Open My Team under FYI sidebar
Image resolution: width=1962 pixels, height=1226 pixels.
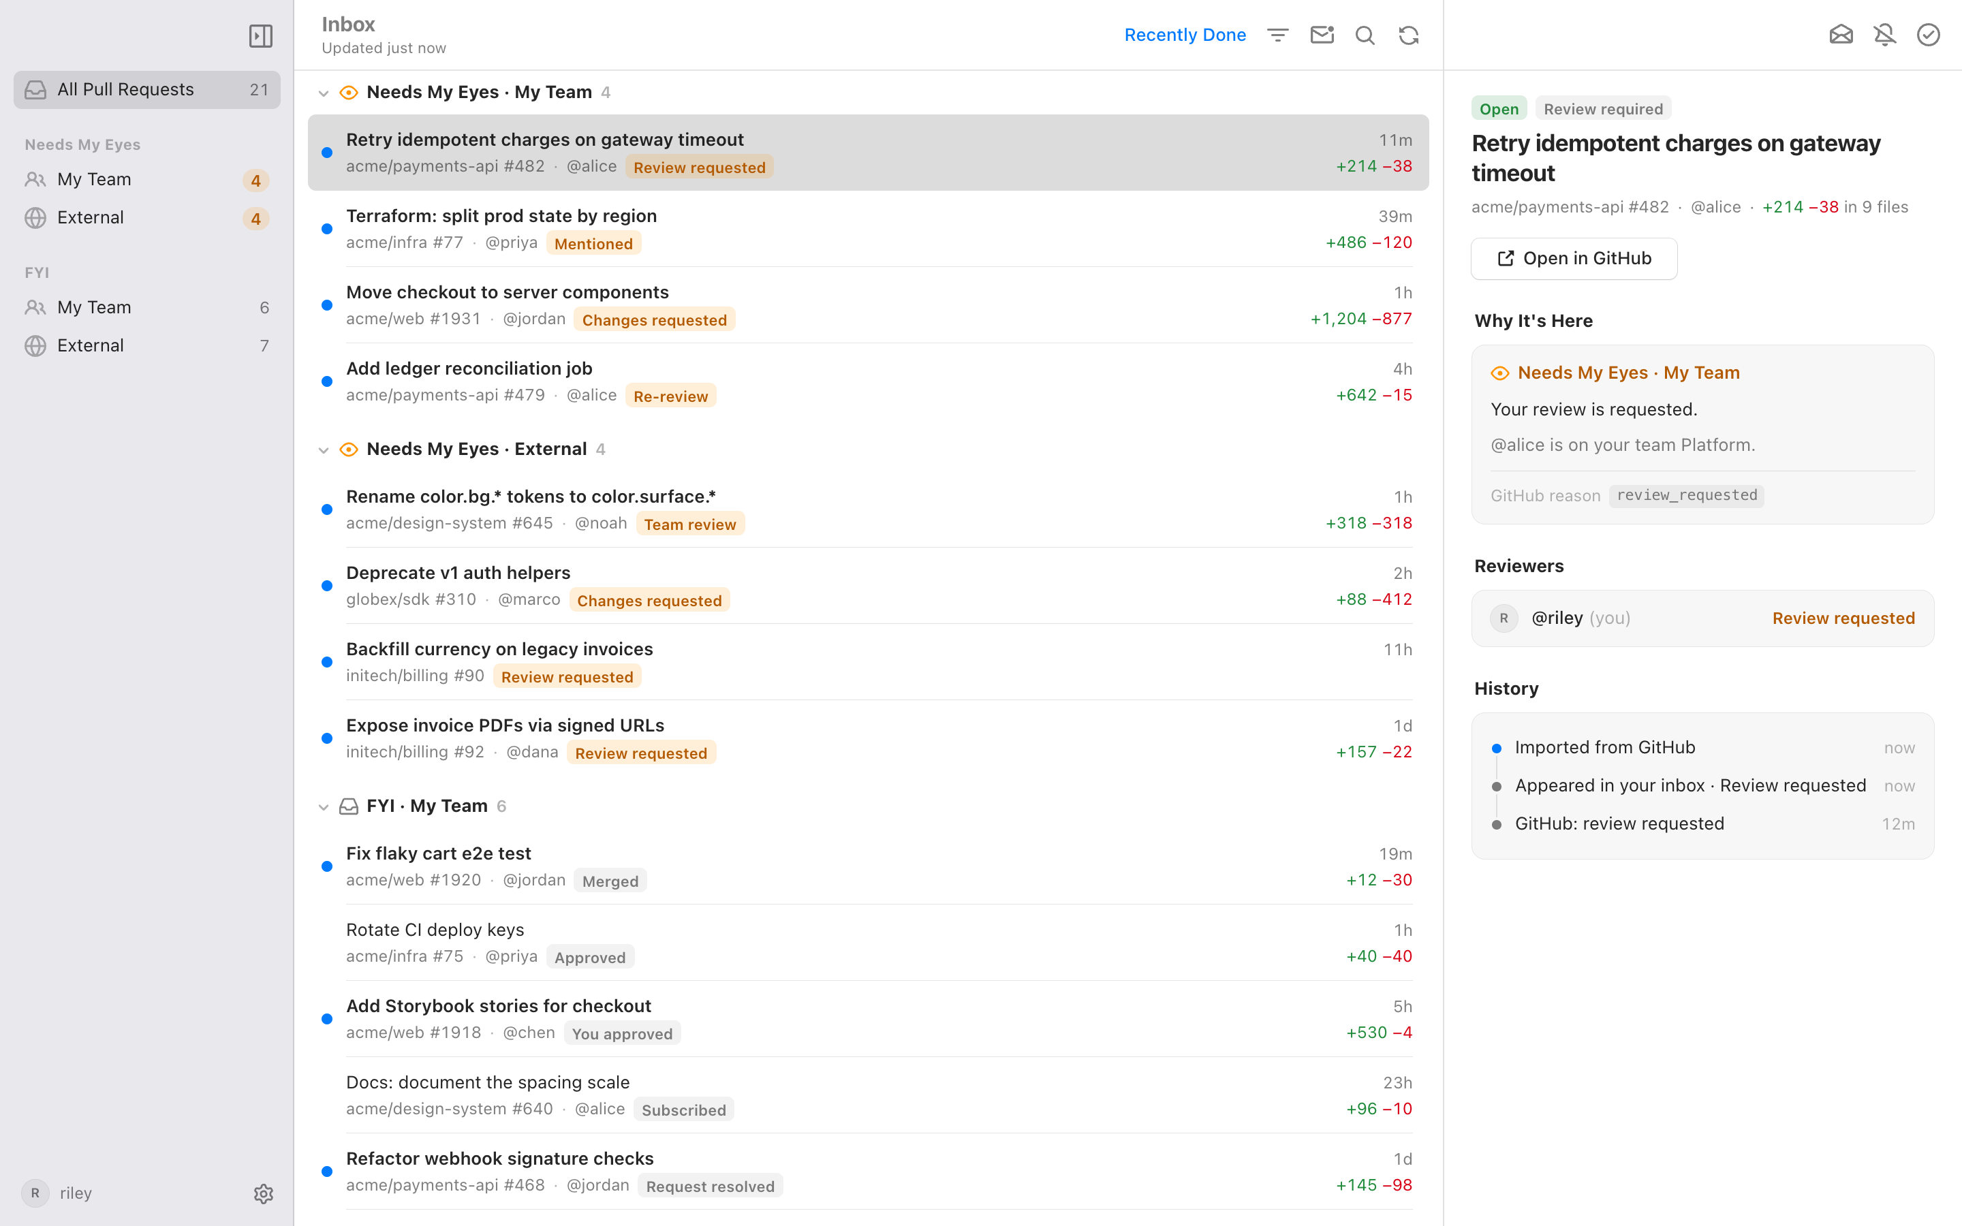pyautogui.click(x=146, y=307)
